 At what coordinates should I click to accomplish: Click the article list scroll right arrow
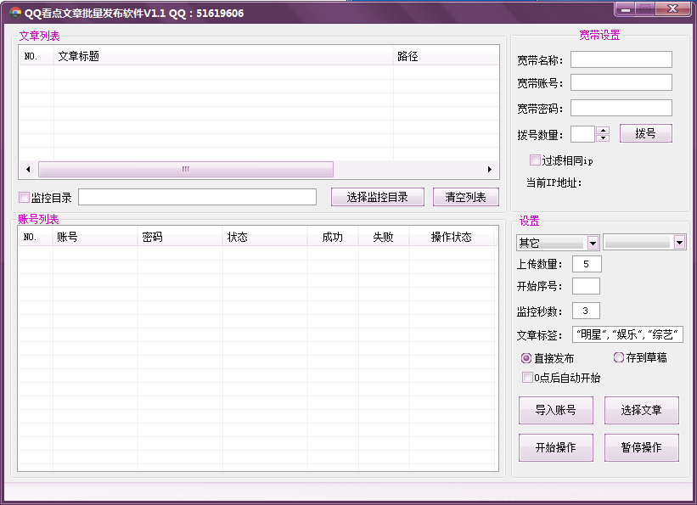(x=489, y=169)
